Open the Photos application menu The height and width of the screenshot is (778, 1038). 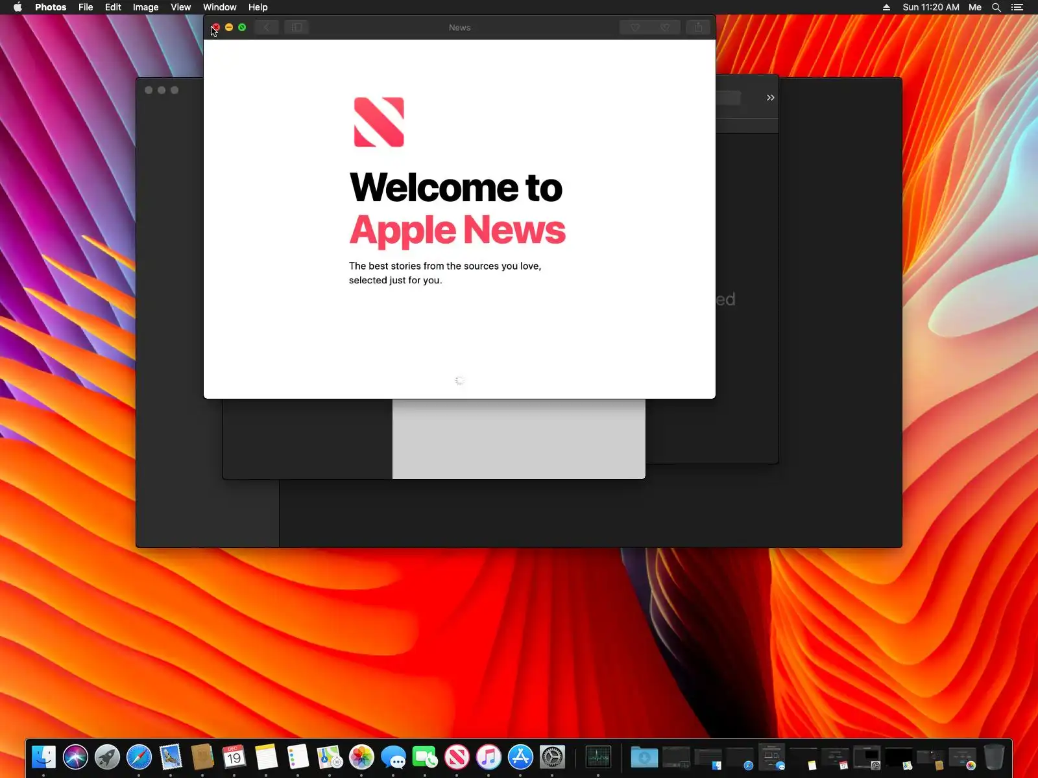[x=51, y=7]
